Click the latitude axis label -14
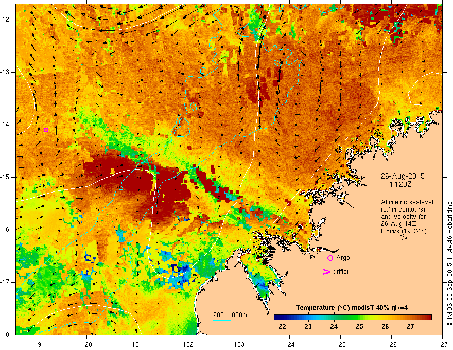The width and height of the screenshot is (453, 350). [5, 125]
